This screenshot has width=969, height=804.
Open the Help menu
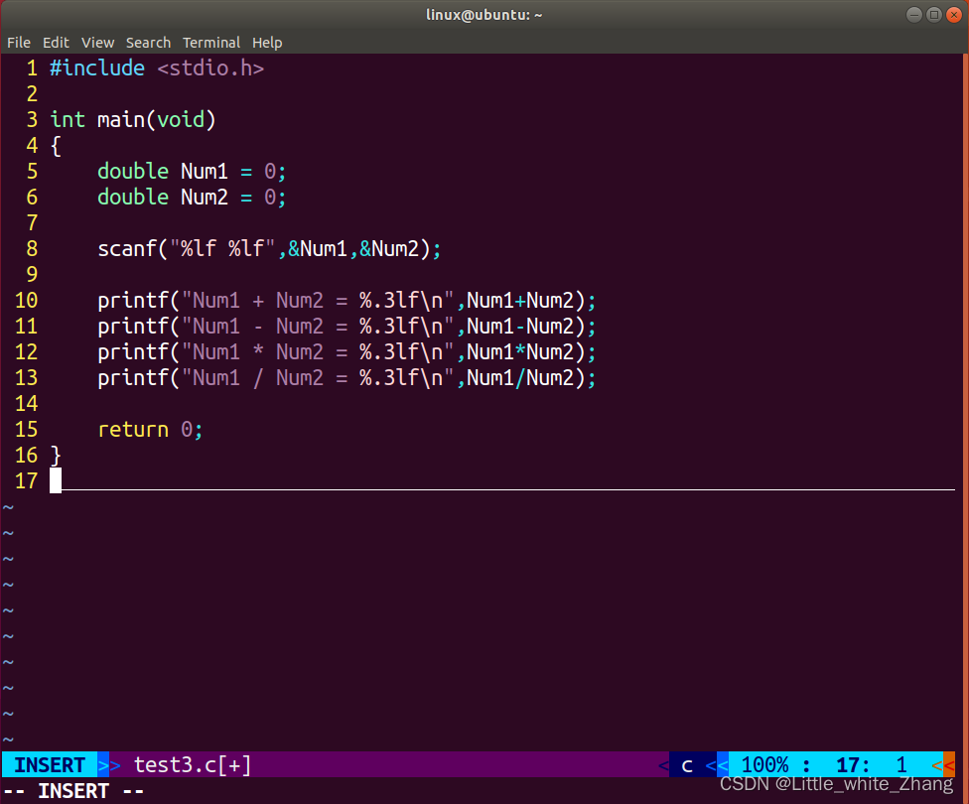tap(267, 43)
